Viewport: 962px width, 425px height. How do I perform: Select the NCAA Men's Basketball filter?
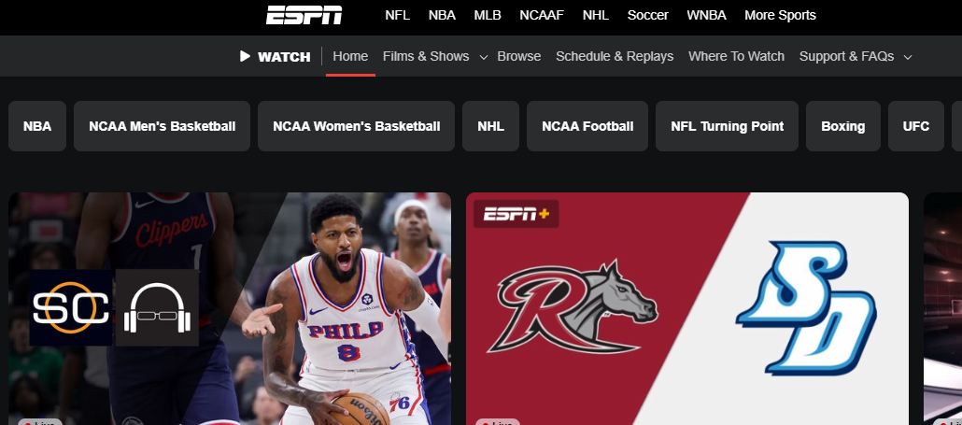coord(163,126)
